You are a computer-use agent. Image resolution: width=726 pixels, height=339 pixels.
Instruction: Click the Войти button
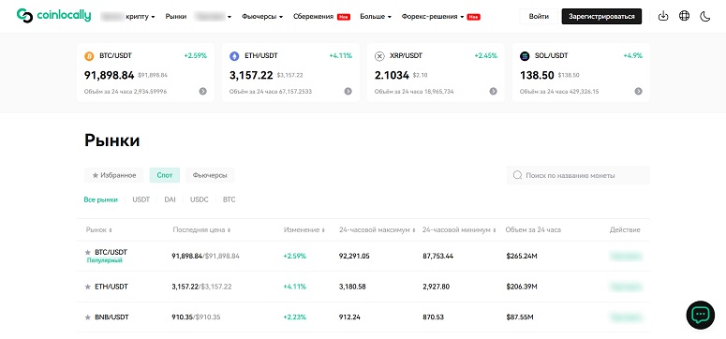tap(539, 16)
